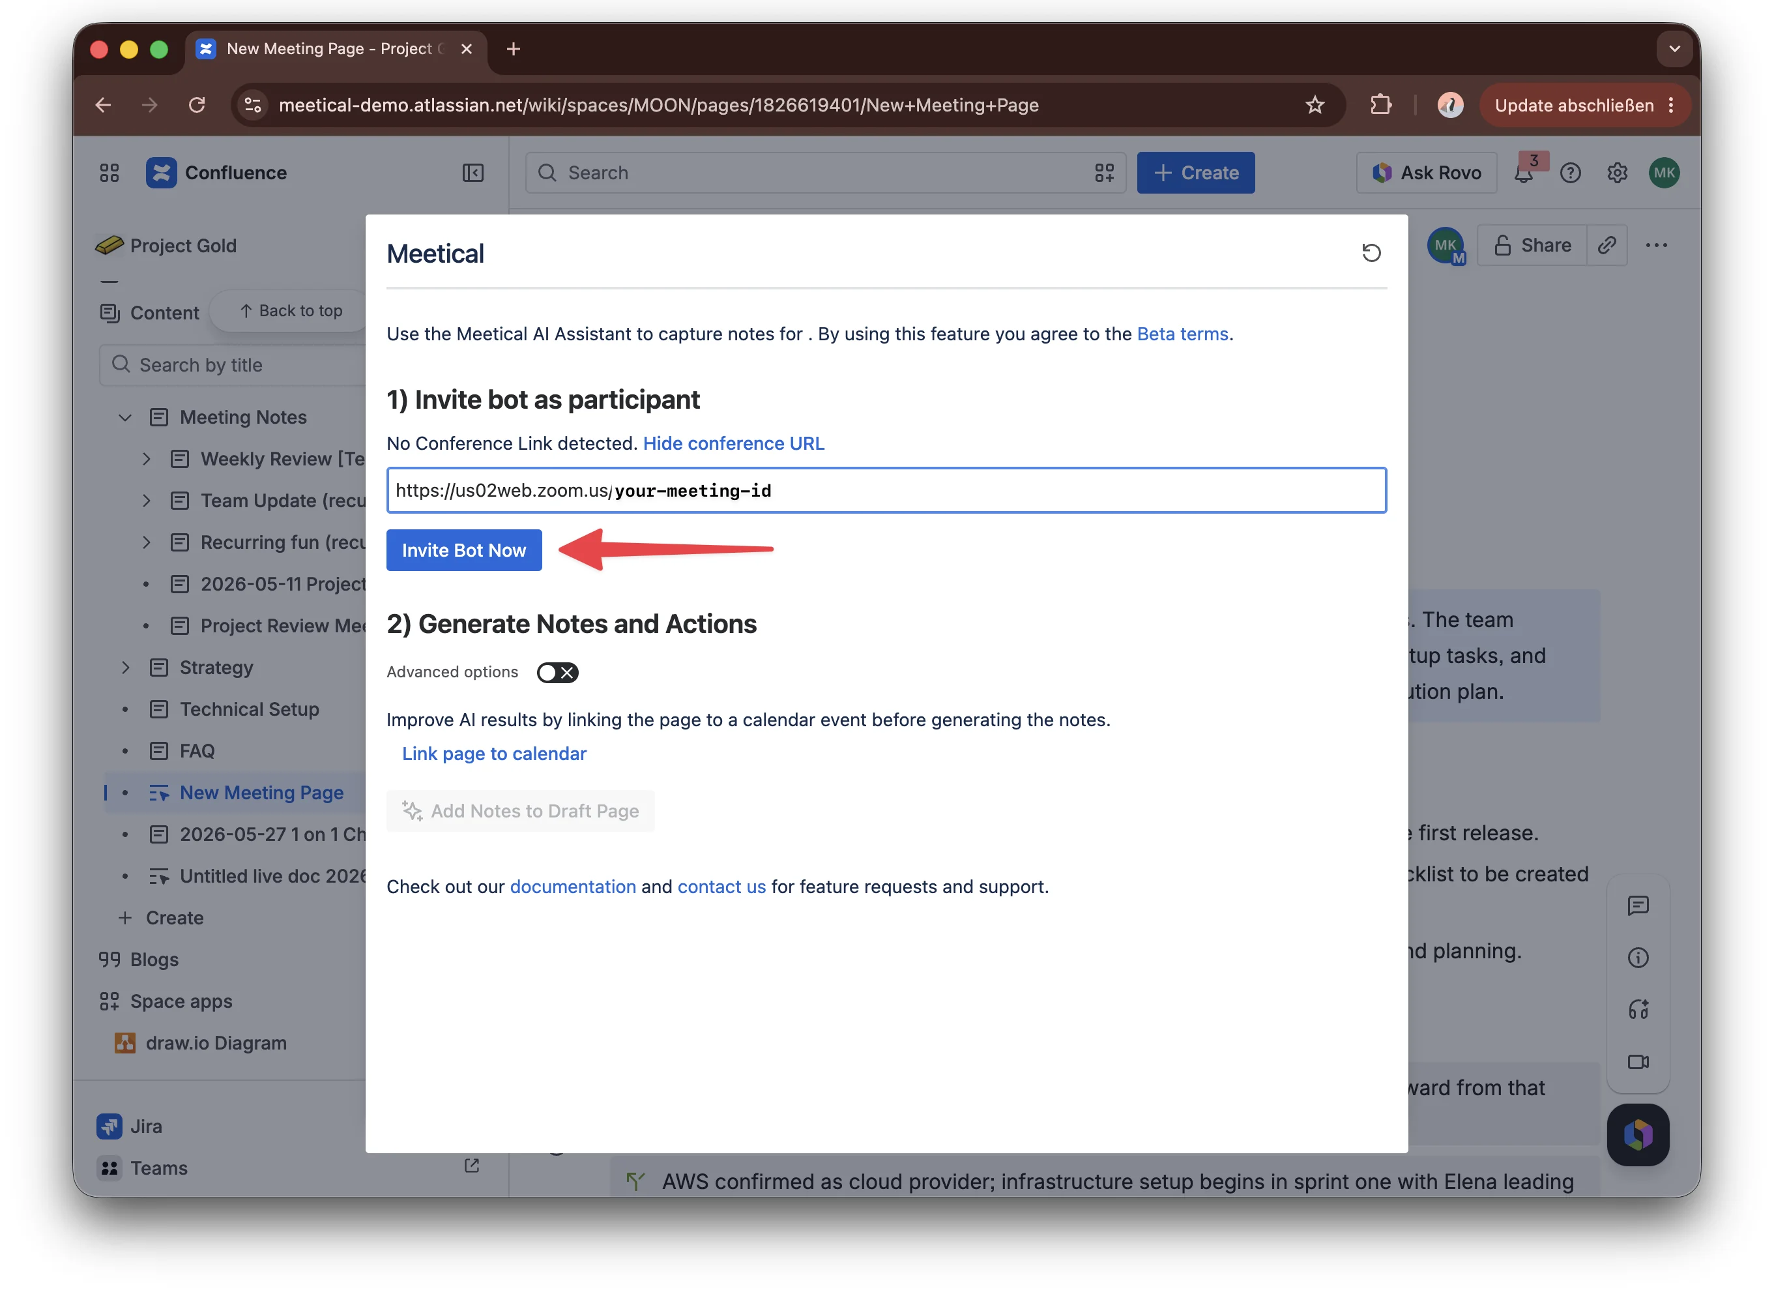Bookmark the page with the star icon

[x=1315, y=105]
